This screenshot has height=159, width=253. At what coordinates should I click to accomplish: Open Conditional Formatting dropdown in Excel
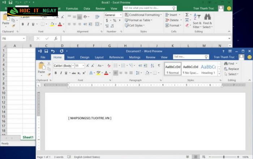(143, 15)
